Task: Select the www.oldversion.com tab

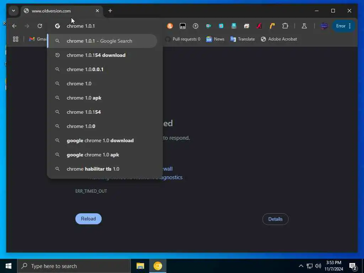Action: (62, 11)
